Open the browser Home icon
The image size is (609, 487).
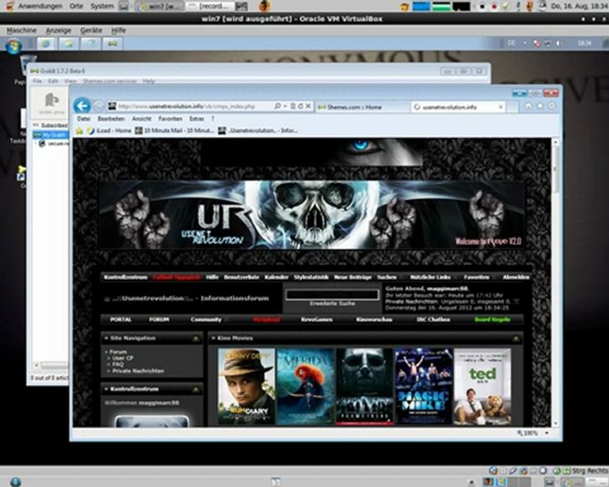coord(528,106)
